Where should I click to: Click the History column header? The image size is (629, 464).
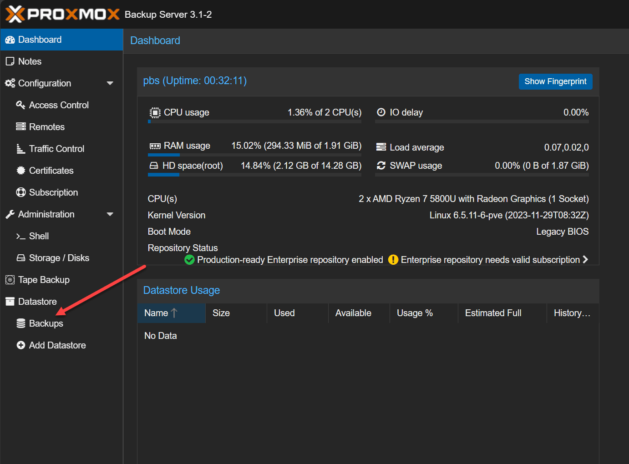click(573, 313)
